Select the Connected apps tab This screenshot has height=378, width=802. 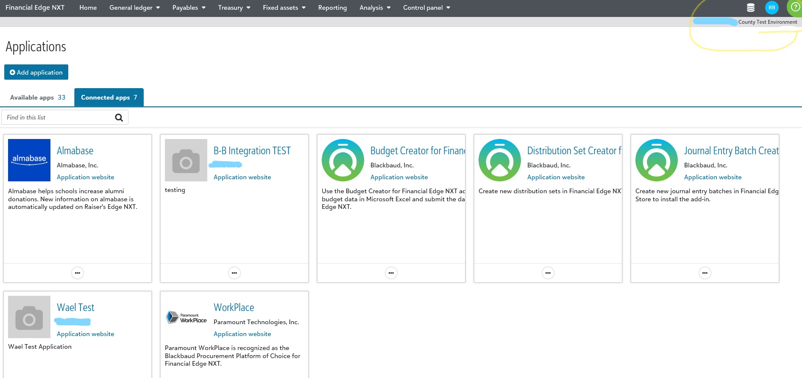pos(109,97)
